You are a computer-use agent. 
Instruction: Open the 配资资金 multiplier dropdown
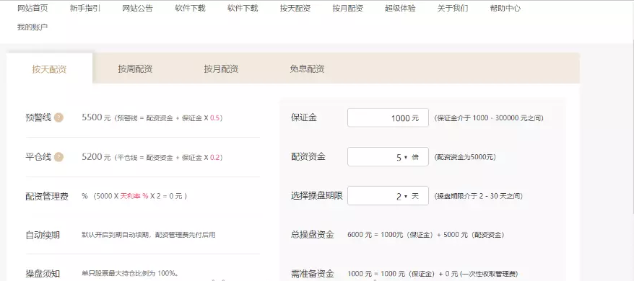point(388,156)
